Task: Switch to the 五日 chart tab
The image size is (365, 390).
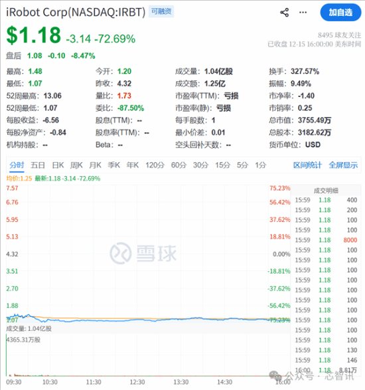Action: tap(38, 165)
